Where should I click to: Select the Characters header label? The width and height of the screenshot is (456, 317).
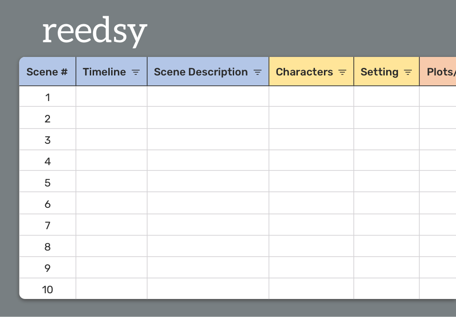click(x=304, y=72)
